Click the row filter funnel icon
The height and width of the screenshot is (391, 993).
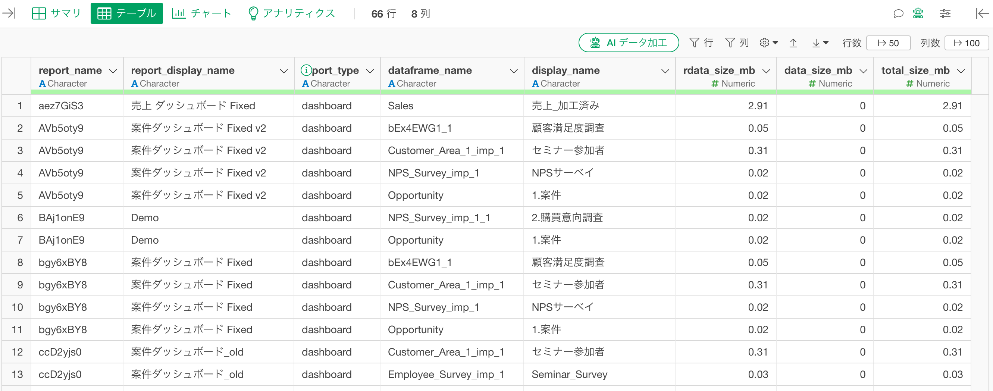pos(694,43)
